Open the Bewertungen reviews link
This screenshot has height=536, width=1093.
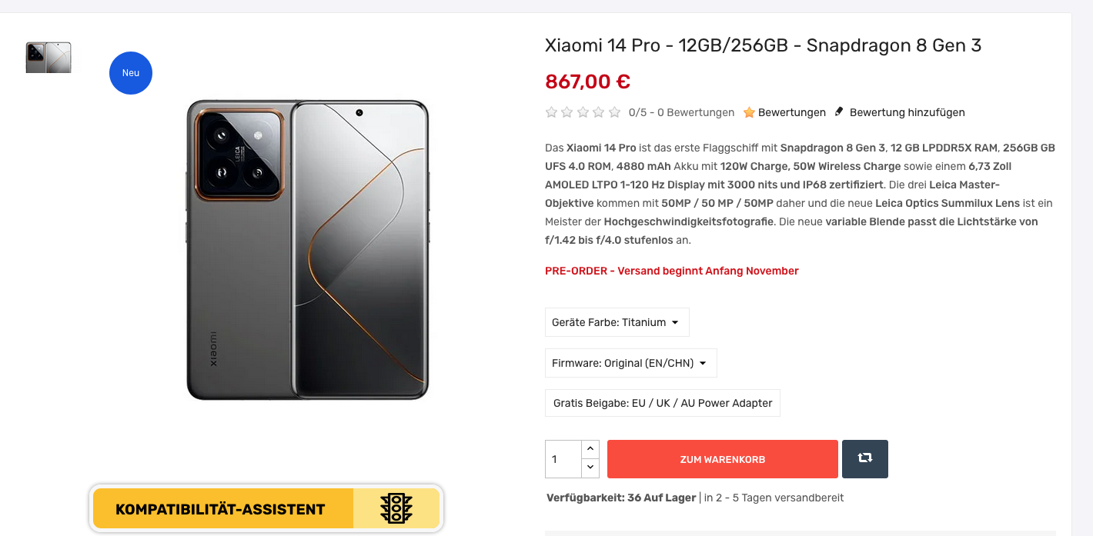coord(791,112)
